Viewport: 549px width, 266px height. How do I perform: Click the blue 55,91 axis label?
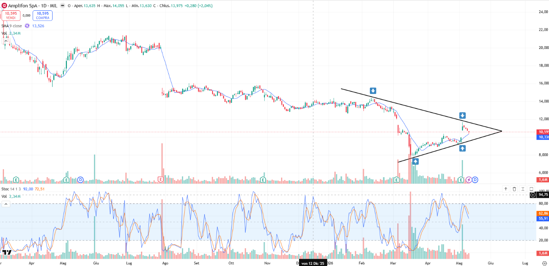point(543,219)
